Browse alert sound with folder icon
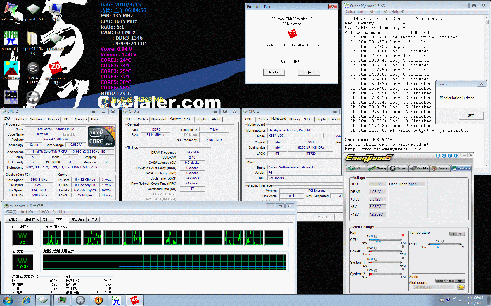Viewport: 491px width, 306px height. click(461, 287)
